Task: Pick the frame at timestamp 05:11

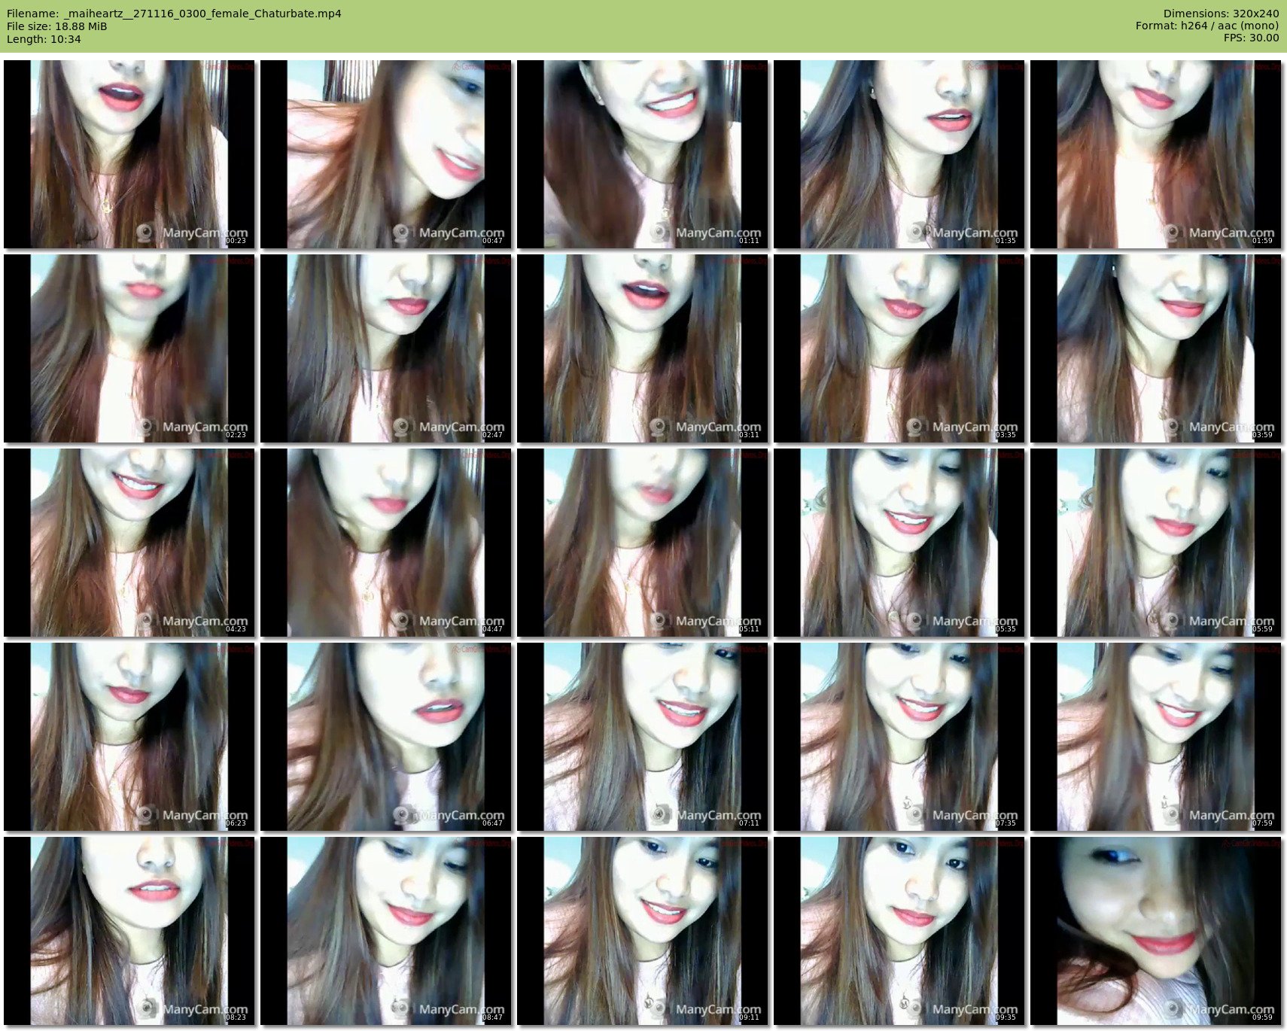Action: click(643, 543)
